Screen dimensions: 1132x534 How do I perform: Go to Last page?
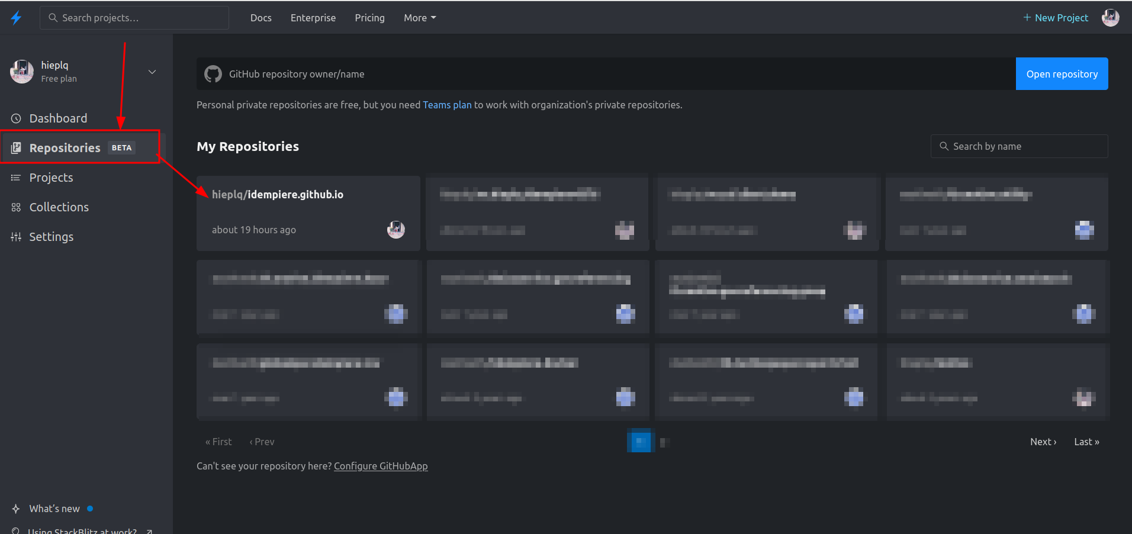1086,442
